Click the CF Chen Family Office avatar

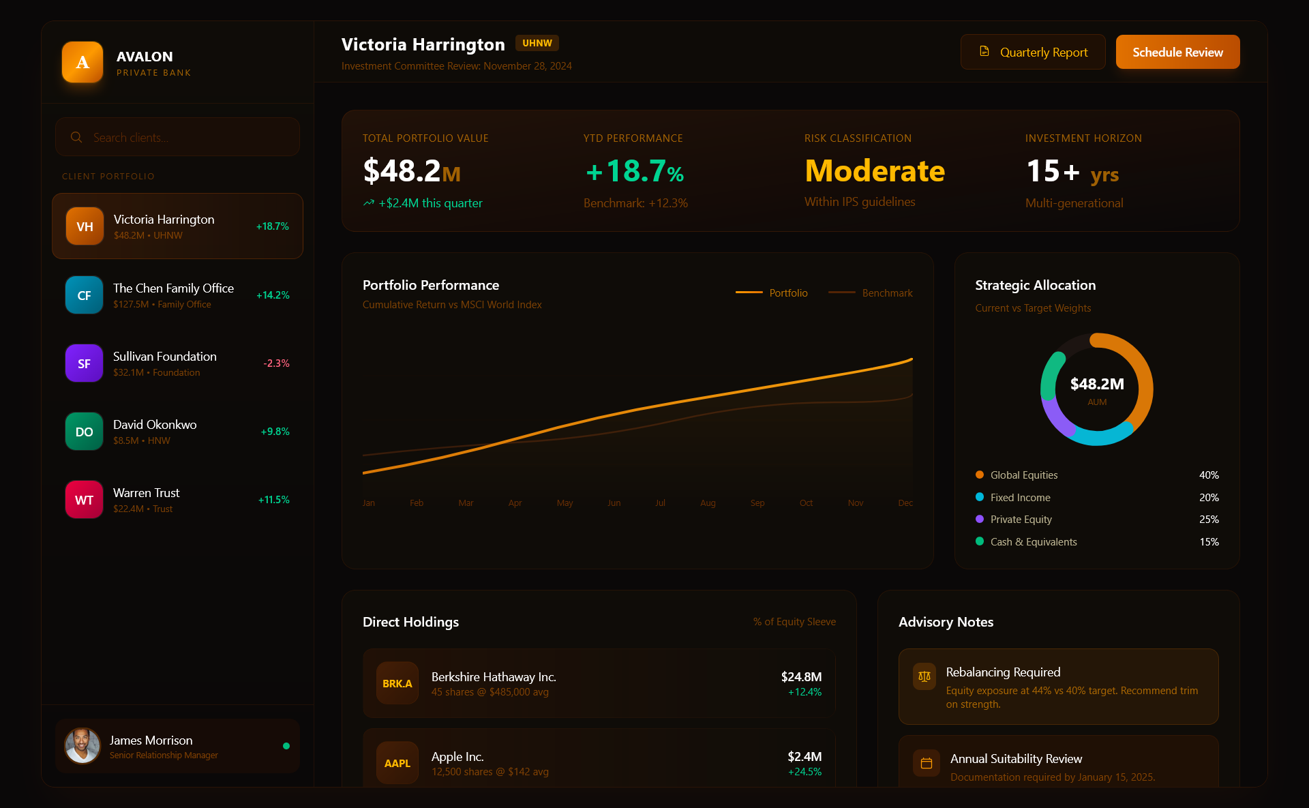click(x=83, y=295)
